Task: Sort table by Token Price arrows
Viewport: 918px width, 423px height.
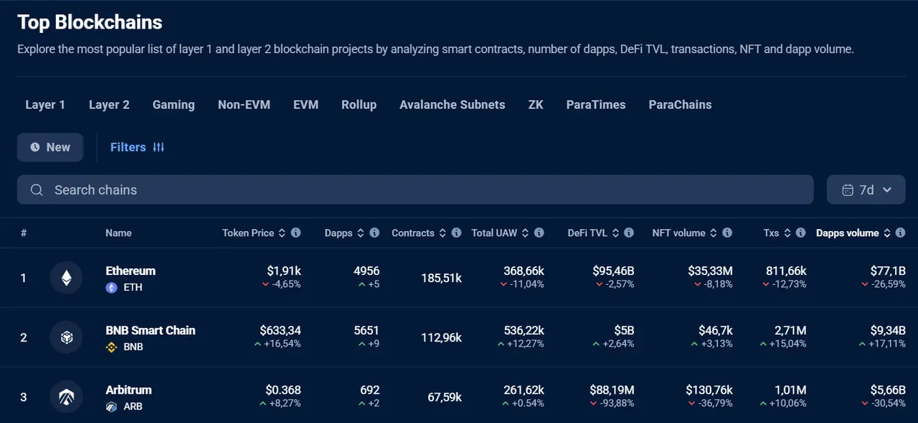Action: [282, 233]
